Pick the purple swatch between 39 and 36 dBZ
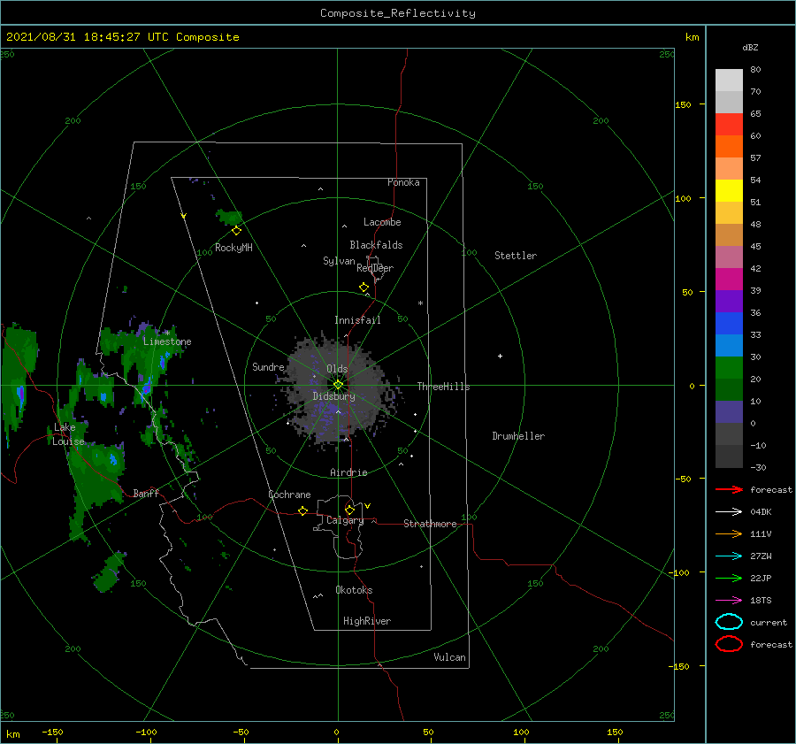This screenshot has height=744, width=796. pos(729,301)
